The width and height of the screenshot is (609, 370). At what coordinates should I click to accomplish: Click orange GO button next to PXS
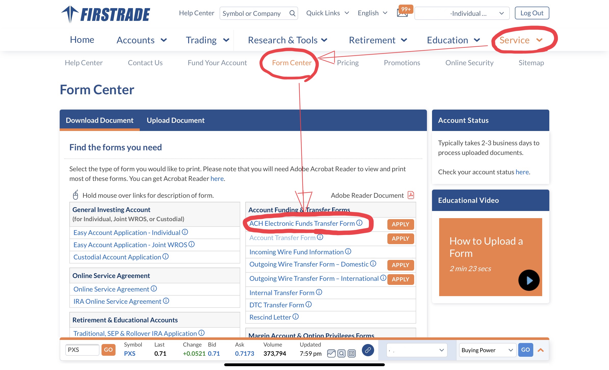point(108,350)
